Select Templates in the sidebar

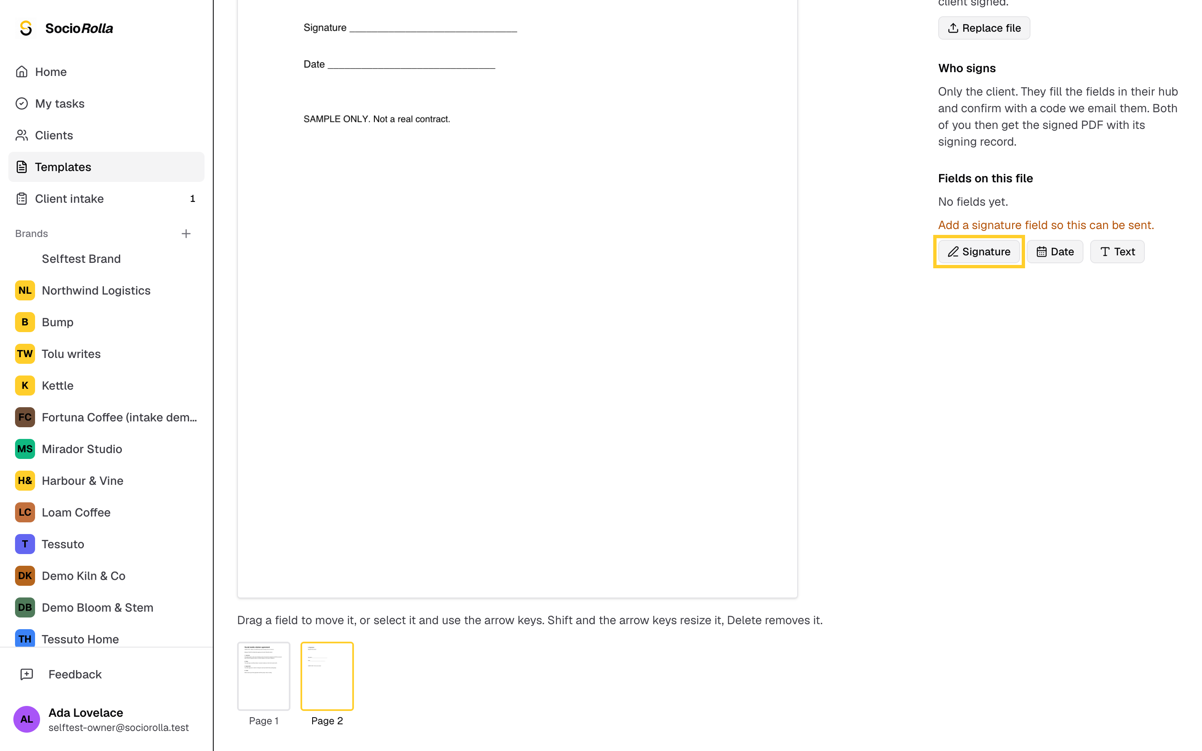[x=106, y=167]
